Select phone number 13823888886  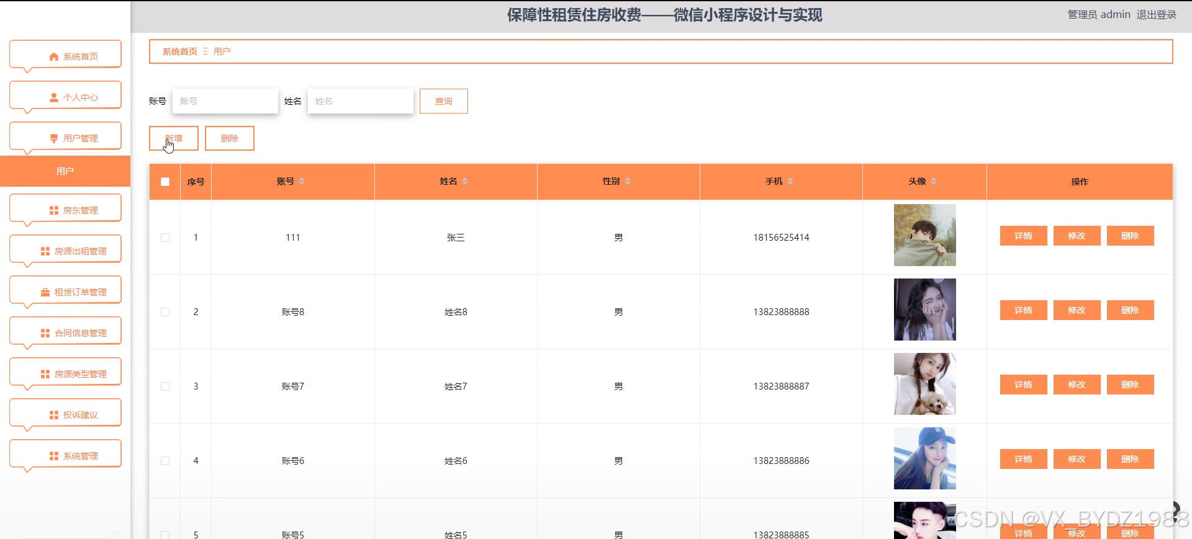click(x=781, y=461)
